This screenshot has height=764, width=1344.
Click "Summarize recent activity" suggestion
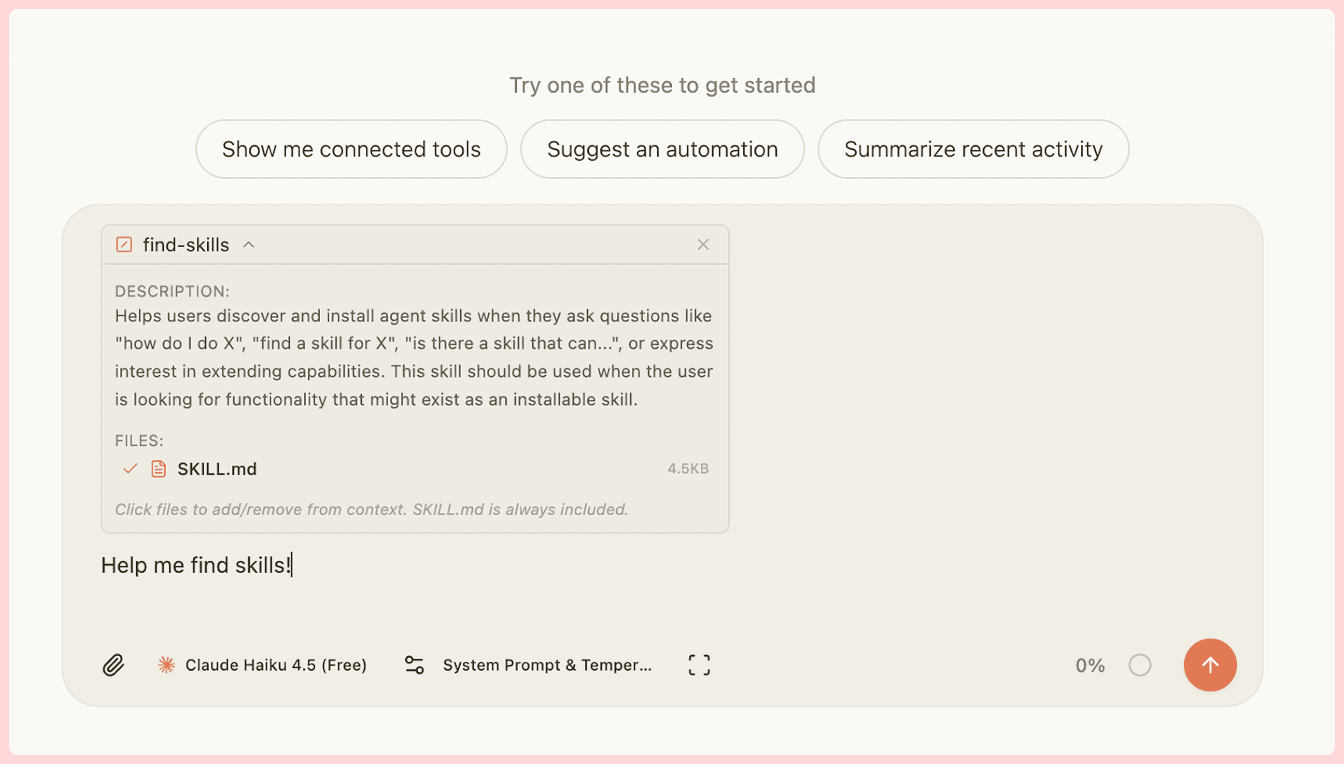point(973,149)
